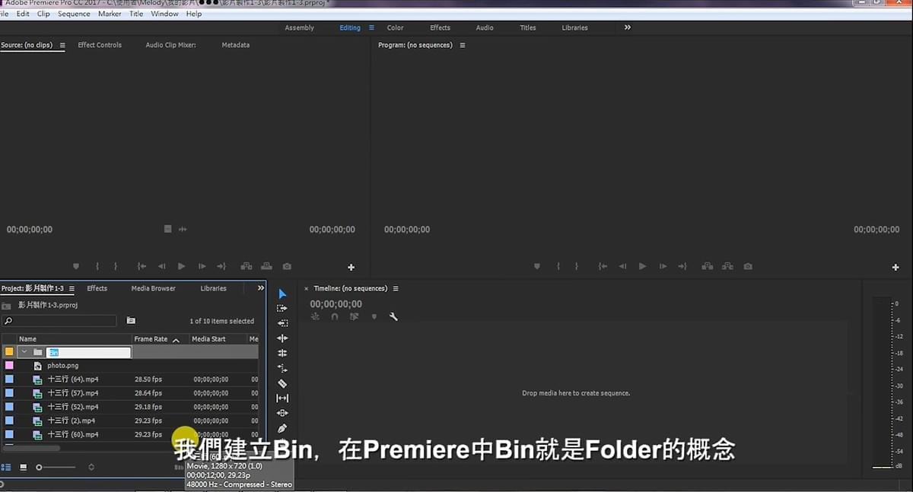Screen dimensions: 913x492
Task: Select the Track Select Forward tool
Action: 282,308
